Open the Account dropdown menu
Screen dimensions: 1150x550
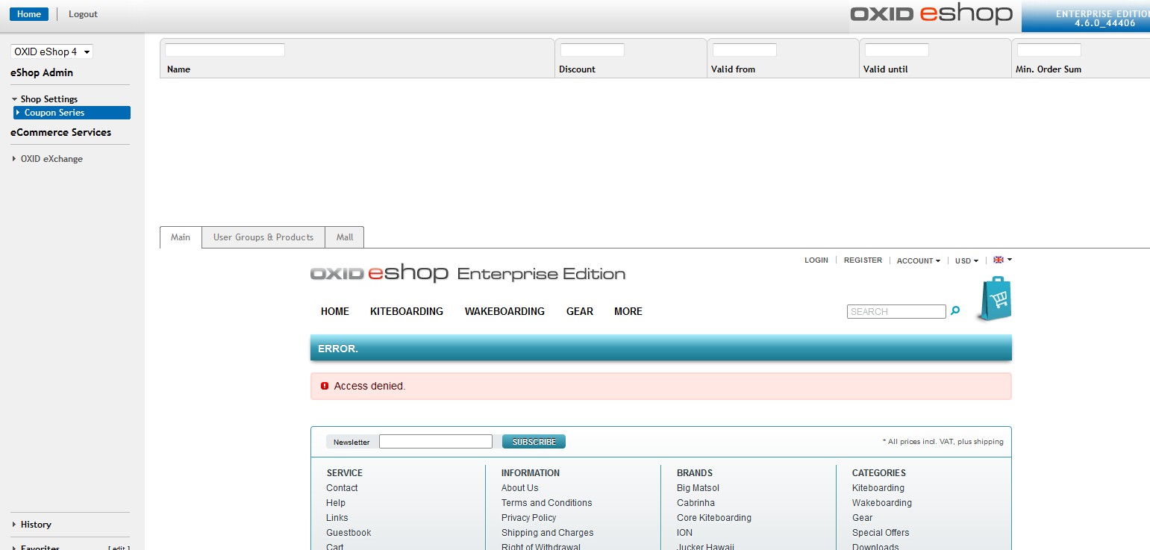tap(918, 261)
